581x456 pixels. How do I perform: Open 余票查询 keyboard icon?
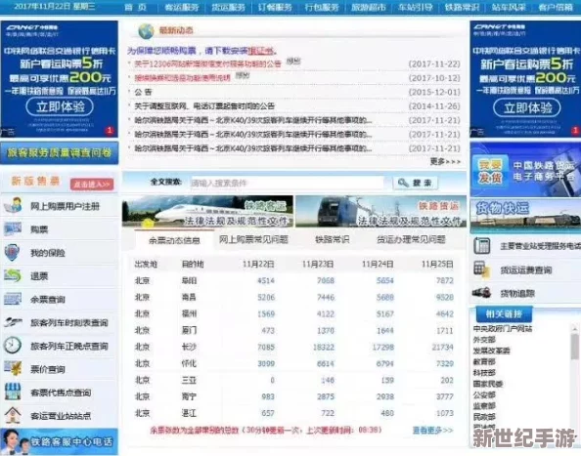coord(13,299)
